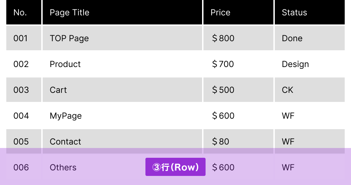Image resolution: width=351 pixels, height=185 pixels.
Task: Click the $600 price in row 006
Action: (x=223, y=168)
